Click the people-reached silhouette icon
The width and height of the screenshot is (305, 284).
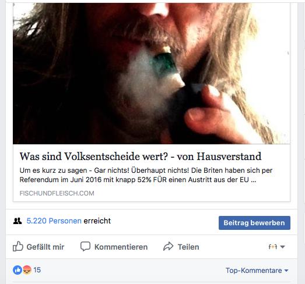click(17, 221)
